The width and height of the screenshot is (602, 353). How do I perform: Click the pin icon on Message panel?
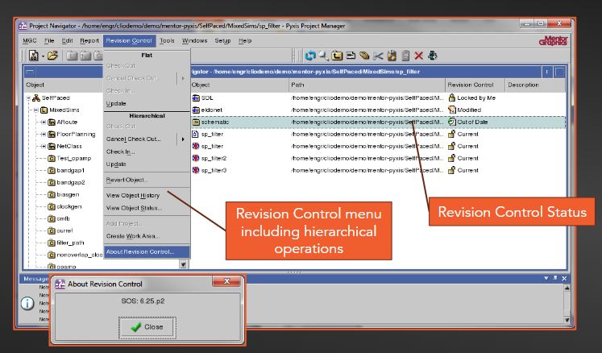pos(554,278)
